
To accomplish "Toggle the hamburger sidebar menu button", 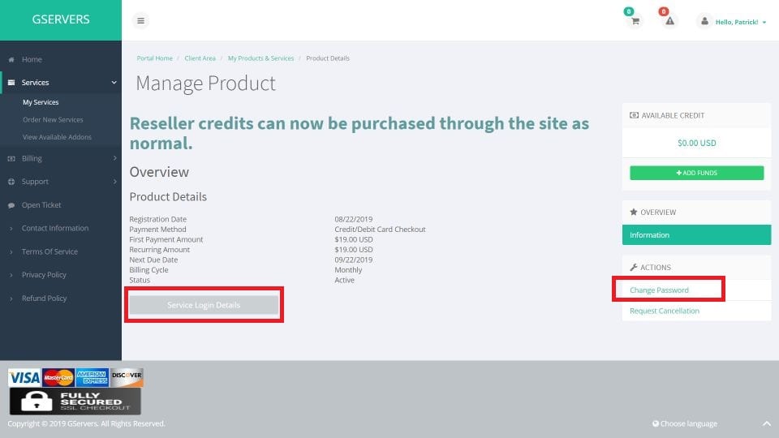I will point(140,20).
